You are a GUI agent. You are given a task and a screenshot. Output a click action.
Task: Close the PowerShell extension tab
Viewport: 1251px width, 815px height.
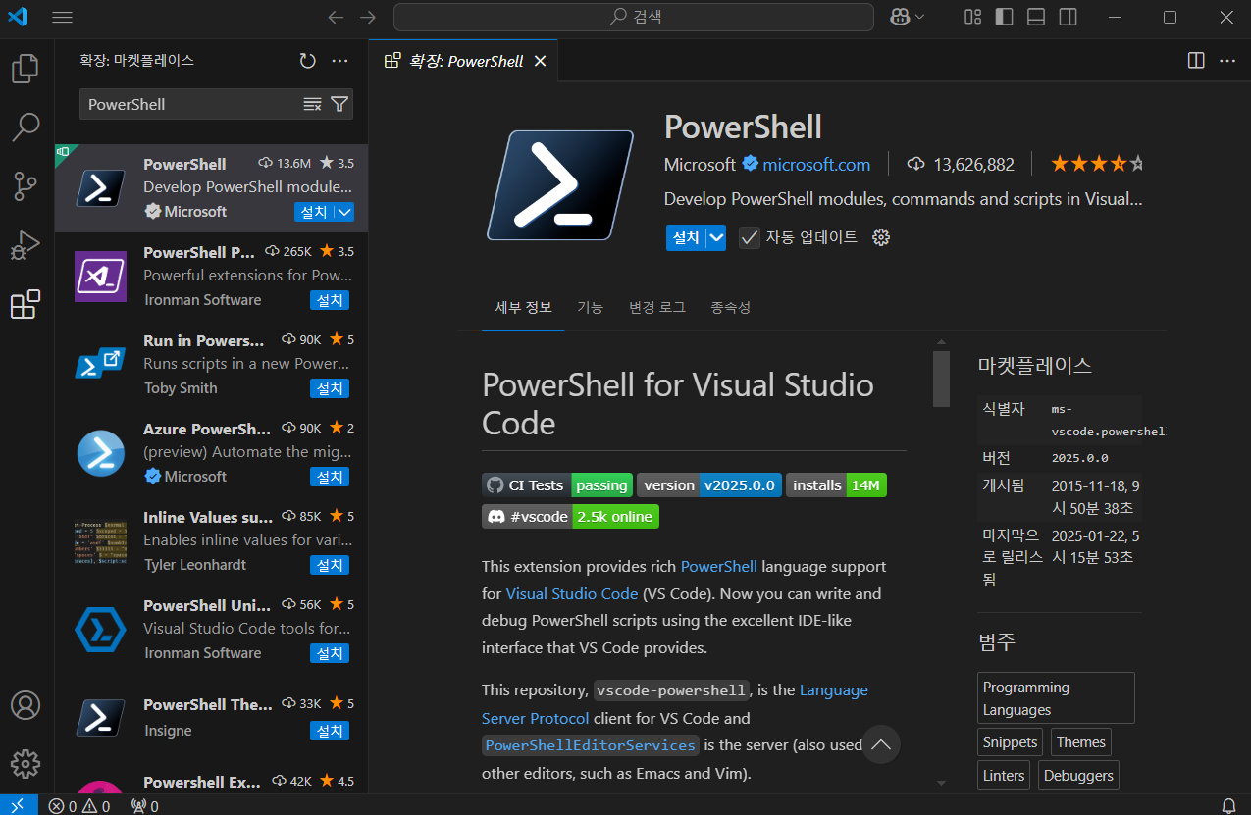pos(540,61)
